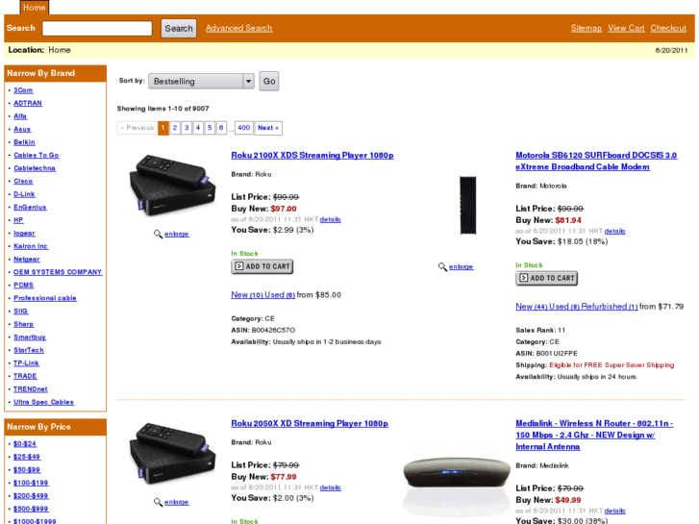The image size is (699, 524).
Task: Jump to results page 400
Action: tap(244, 128)
